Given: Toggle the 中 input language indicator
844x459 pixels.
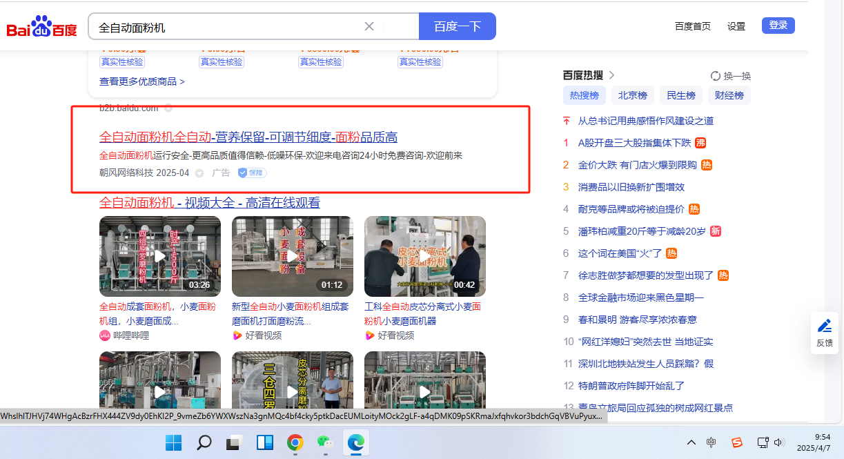Looking at the screenshot, I should click(x=711, y=442).
